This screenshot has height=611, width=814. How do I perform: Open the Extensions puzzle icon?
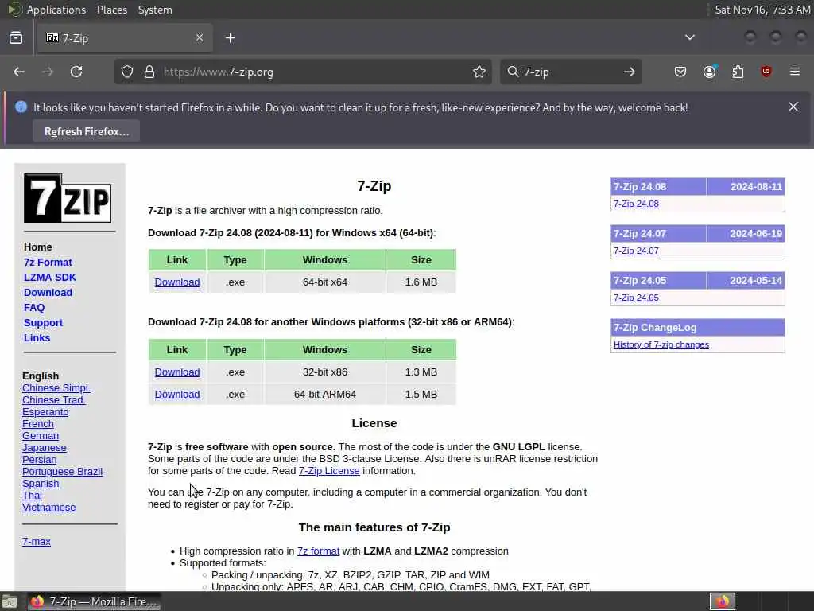pyautogui.click(x=738, y=72)
